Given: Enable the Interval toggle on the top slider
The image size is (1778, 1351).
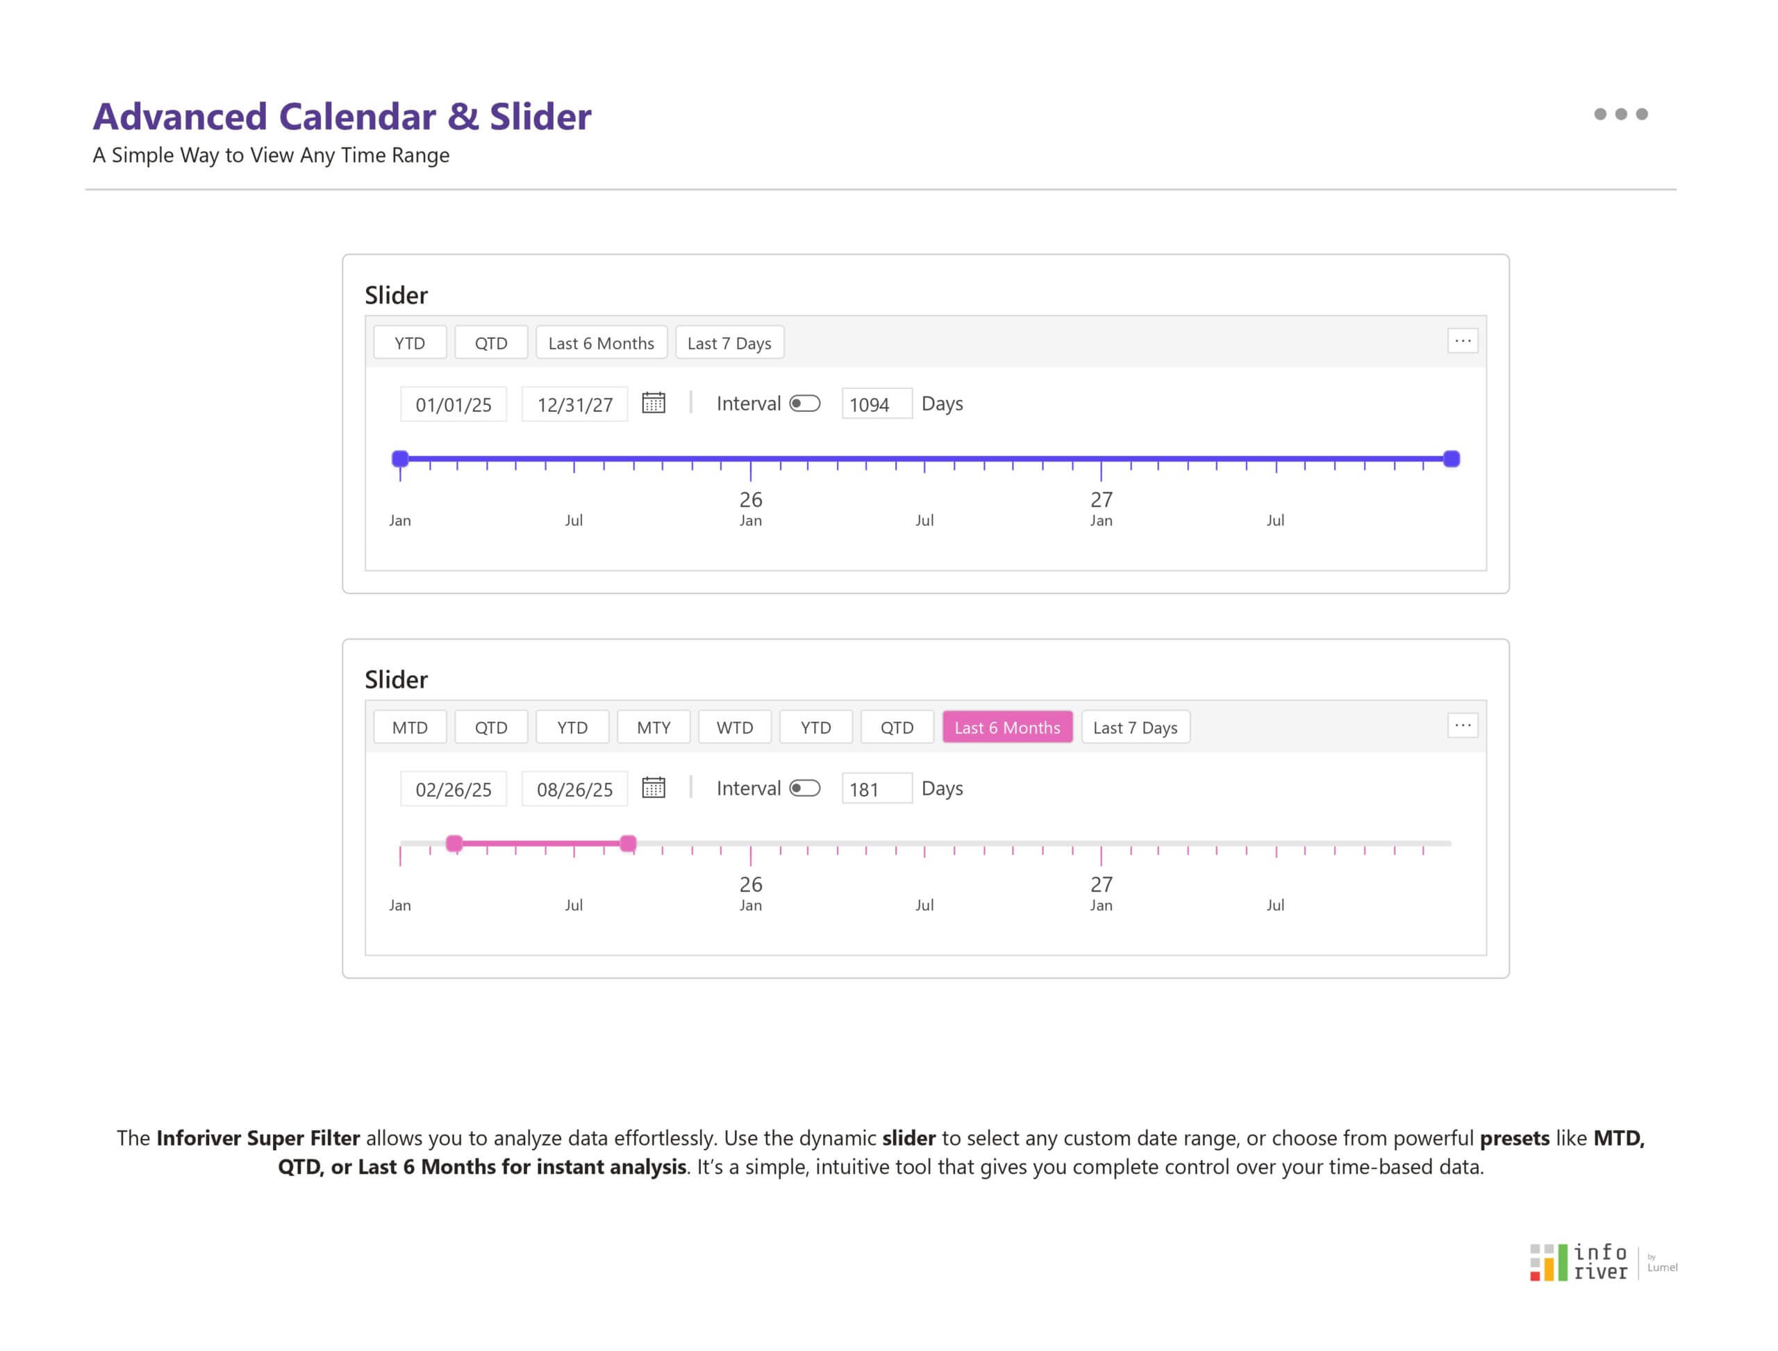Looking at the screenshot, I should (x=804, y=403).
